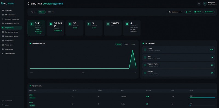Screen dimensions: 219x108
Task: Click the 30 ₽ amount in Топ кампаний
Action: click(212, 50)
